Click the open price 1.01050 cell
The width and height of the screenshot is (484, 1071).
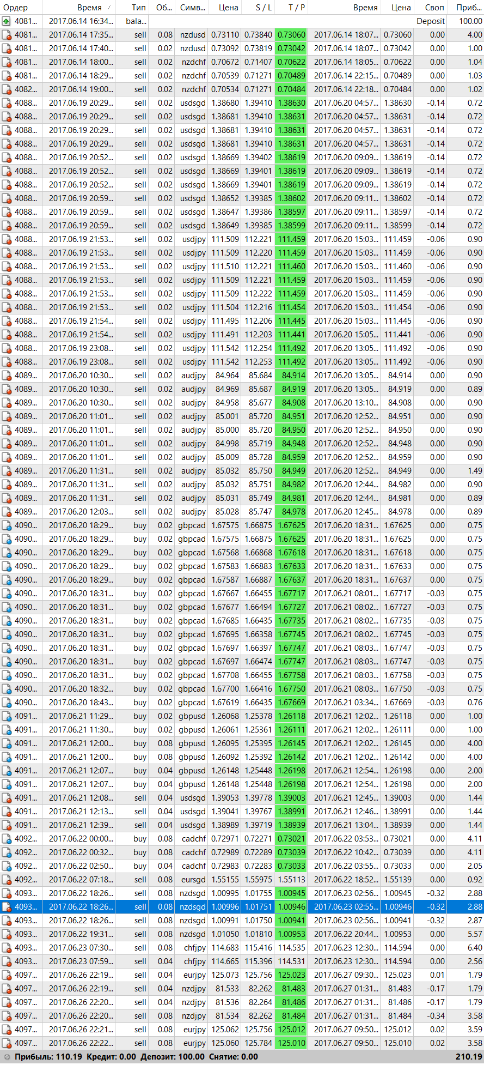[225, 934]
